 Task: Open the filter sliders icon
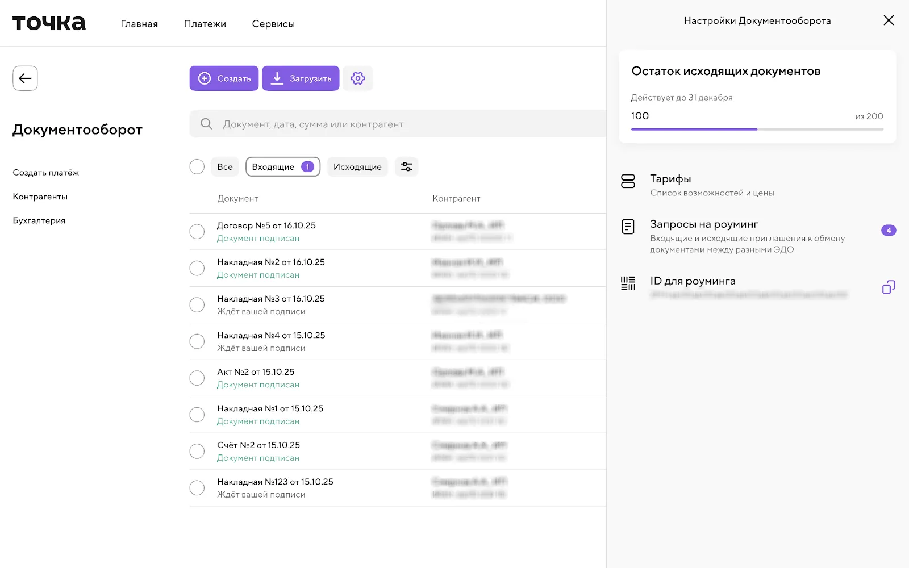tap(406, 167)
